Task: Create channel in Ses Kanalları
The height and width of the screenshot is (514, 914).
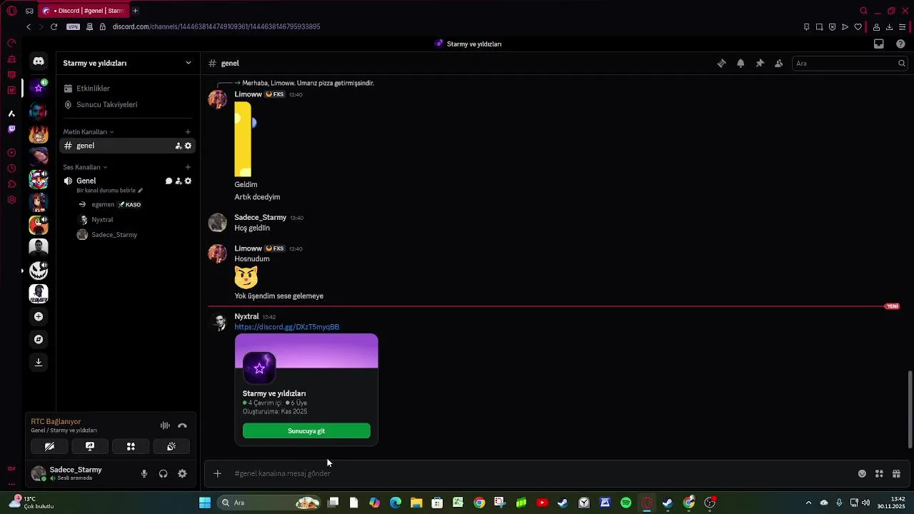Action: tap(188, 167)
